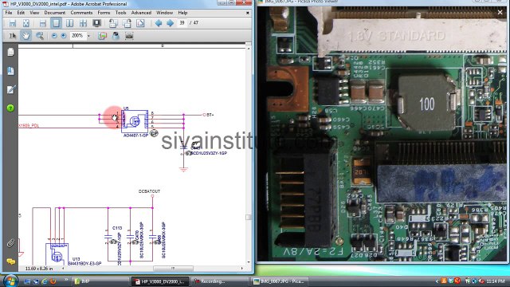Click the DCBATOUT net label in schematic

[x=149, y=191]
